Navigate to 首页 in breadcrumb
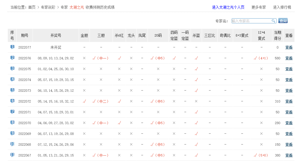 (x=32, y=7)
